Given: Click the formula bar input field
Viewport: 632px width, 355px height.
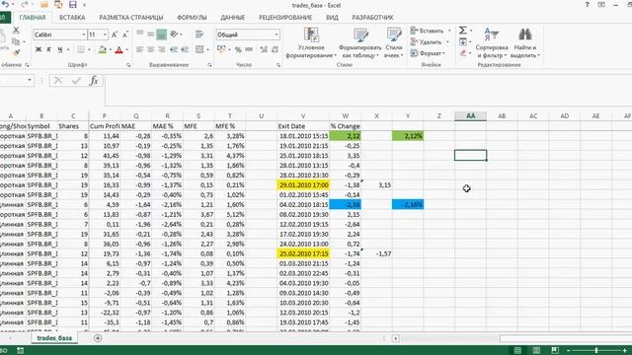Looking at the screenshot, I should pos(368,90).
